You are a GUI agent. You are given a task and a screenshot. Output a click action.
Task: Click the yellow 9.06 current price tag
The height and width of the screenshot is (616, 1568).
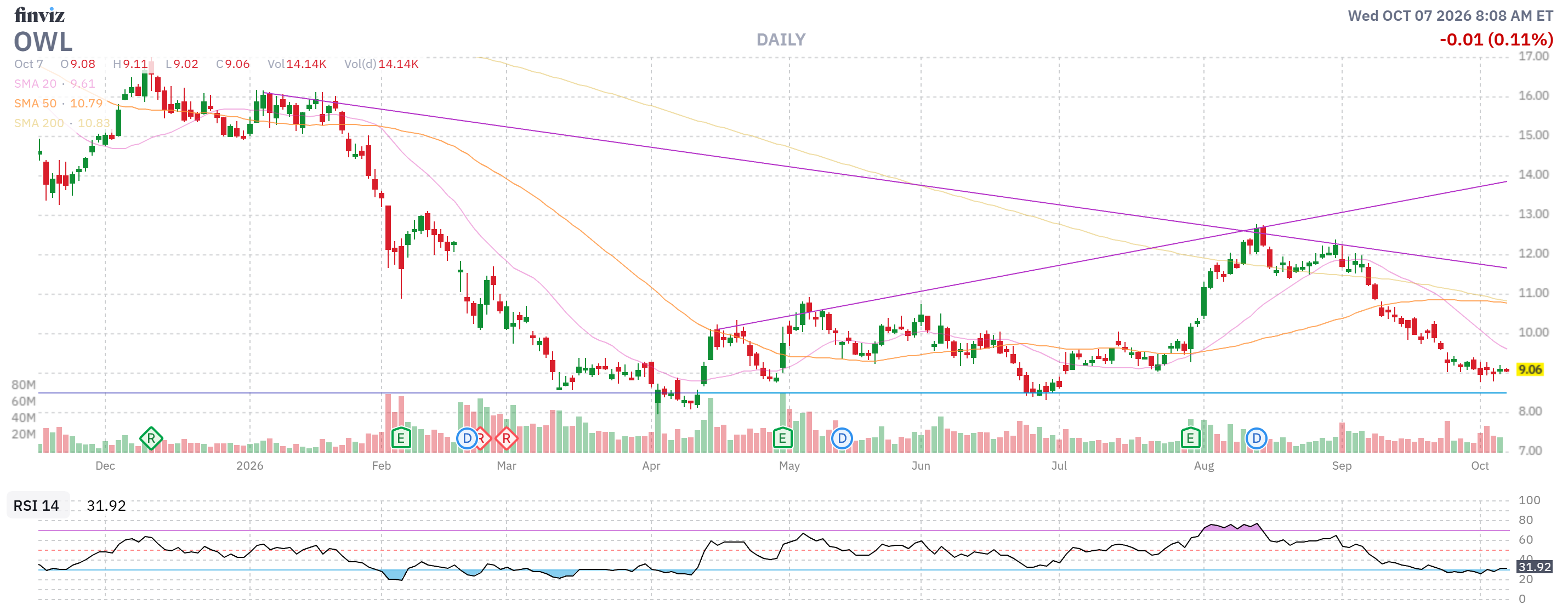click(x=1530, y=369)
